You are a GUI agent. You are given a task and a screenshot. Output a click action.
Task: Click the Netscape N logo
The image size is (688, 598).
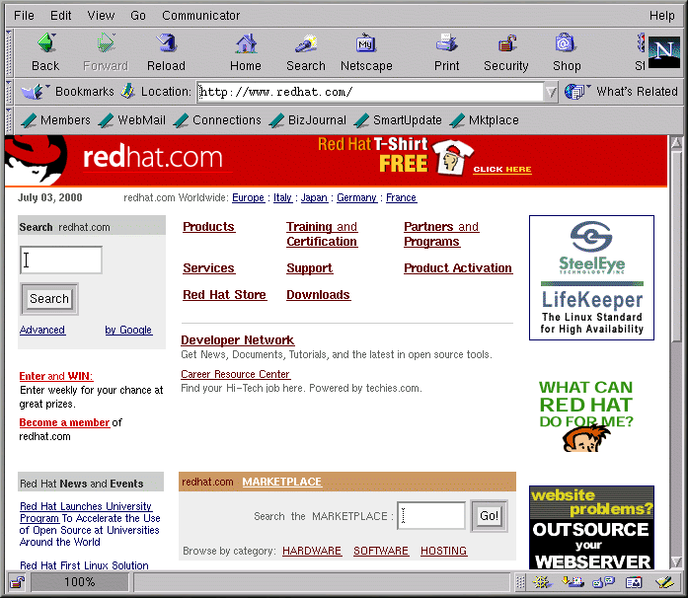[x=663, y=51]
